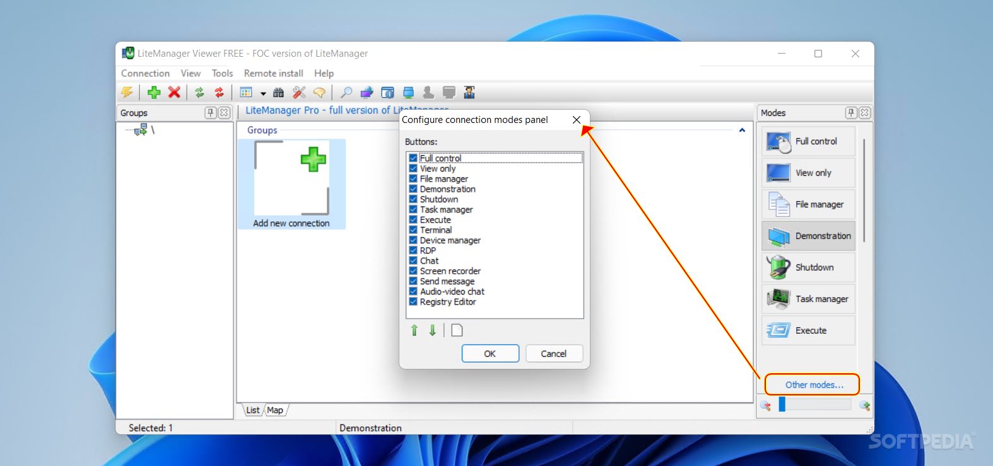993x466 pixels.
Task: Select Full control mode in Modes panel
Action: pos(809,141)
